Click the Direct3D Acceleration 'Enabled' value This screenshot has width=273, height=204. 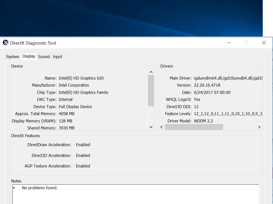pos(83,156)
